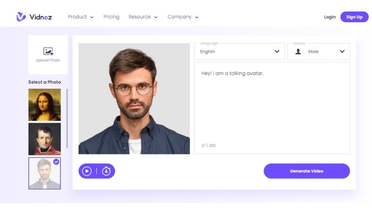The width and height of the screenshot is (372, 212).
Task: Open the Language dropdown showing English
Action: click(x=239, y=51)
